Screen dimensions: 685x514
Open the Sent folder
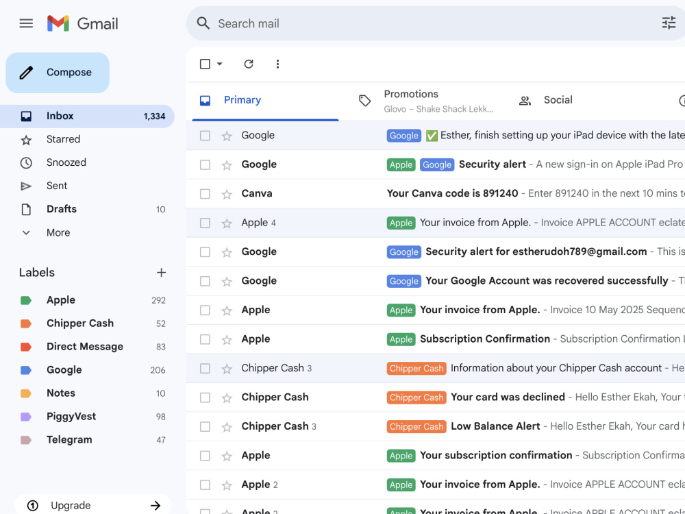click(x=88, y=186)
